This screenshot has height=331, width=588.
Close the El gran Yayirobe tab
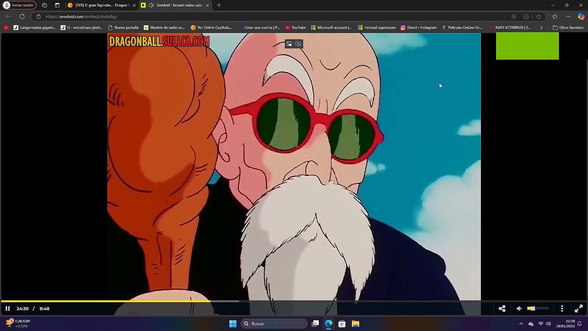tap(134, 5)
